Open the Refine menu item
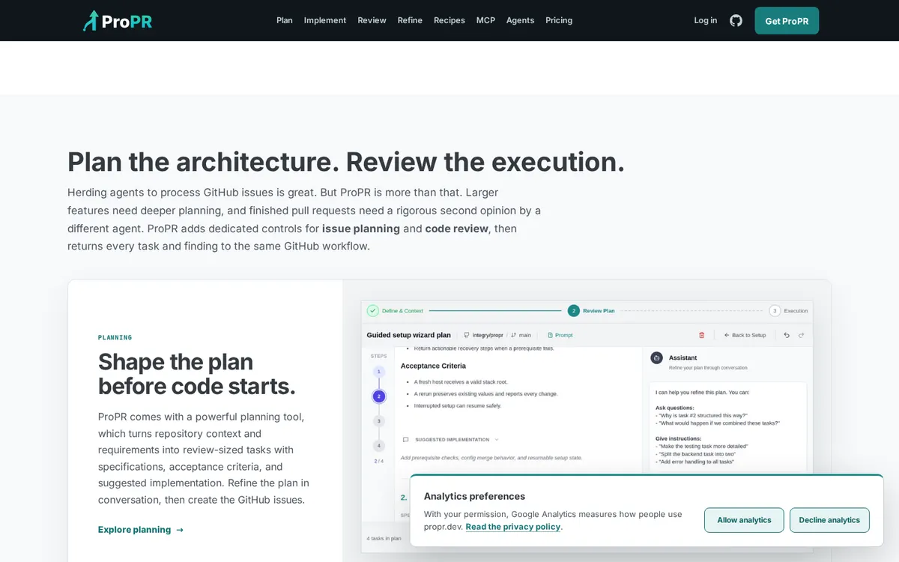Viewport: 899px width, 562px height. pos(410,20)
